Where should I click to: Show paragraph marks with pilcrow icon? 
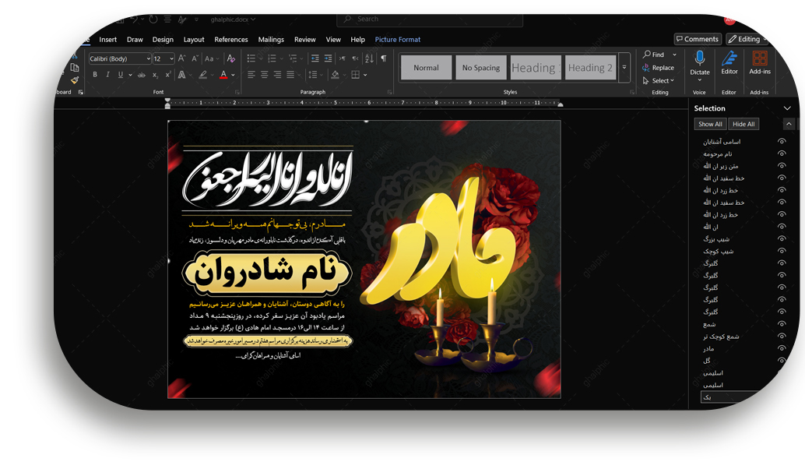(383, 58)
